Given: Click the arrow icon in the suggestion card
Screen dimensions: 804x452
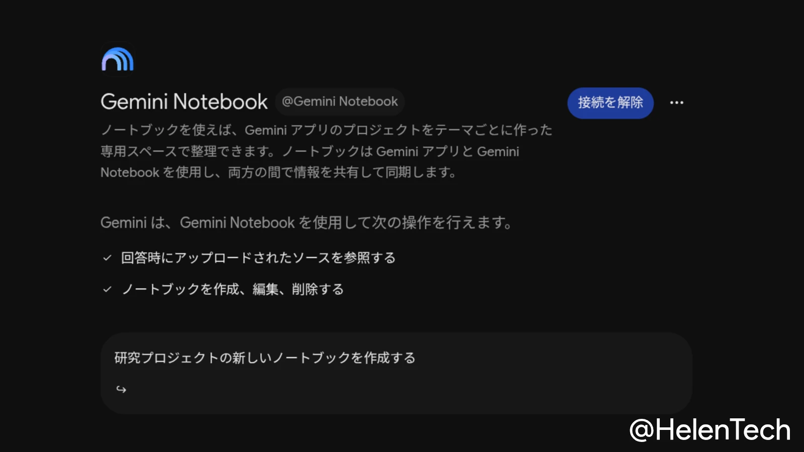Looking at the screenshot, I should pyautogui.click(x=121, y=389).
